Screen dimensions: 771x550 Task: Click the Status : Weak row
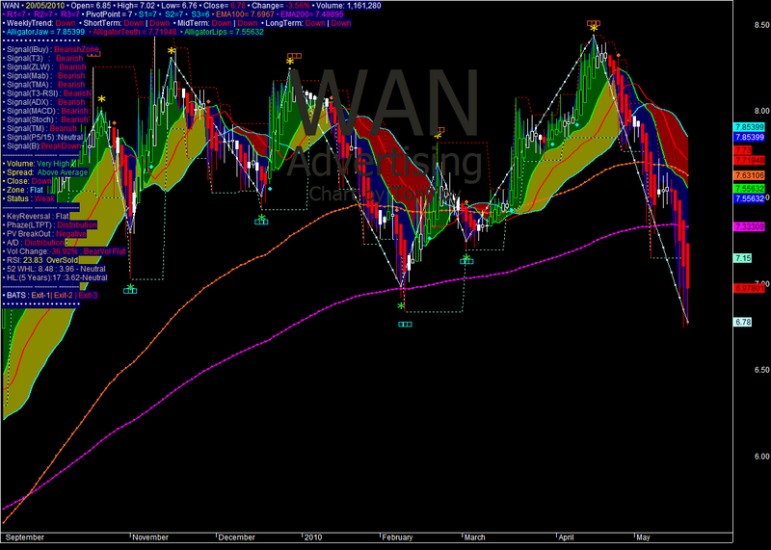tap(31, 198)
